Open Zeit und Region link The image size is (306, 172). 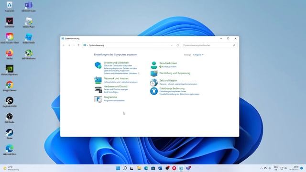coord(168,80)
